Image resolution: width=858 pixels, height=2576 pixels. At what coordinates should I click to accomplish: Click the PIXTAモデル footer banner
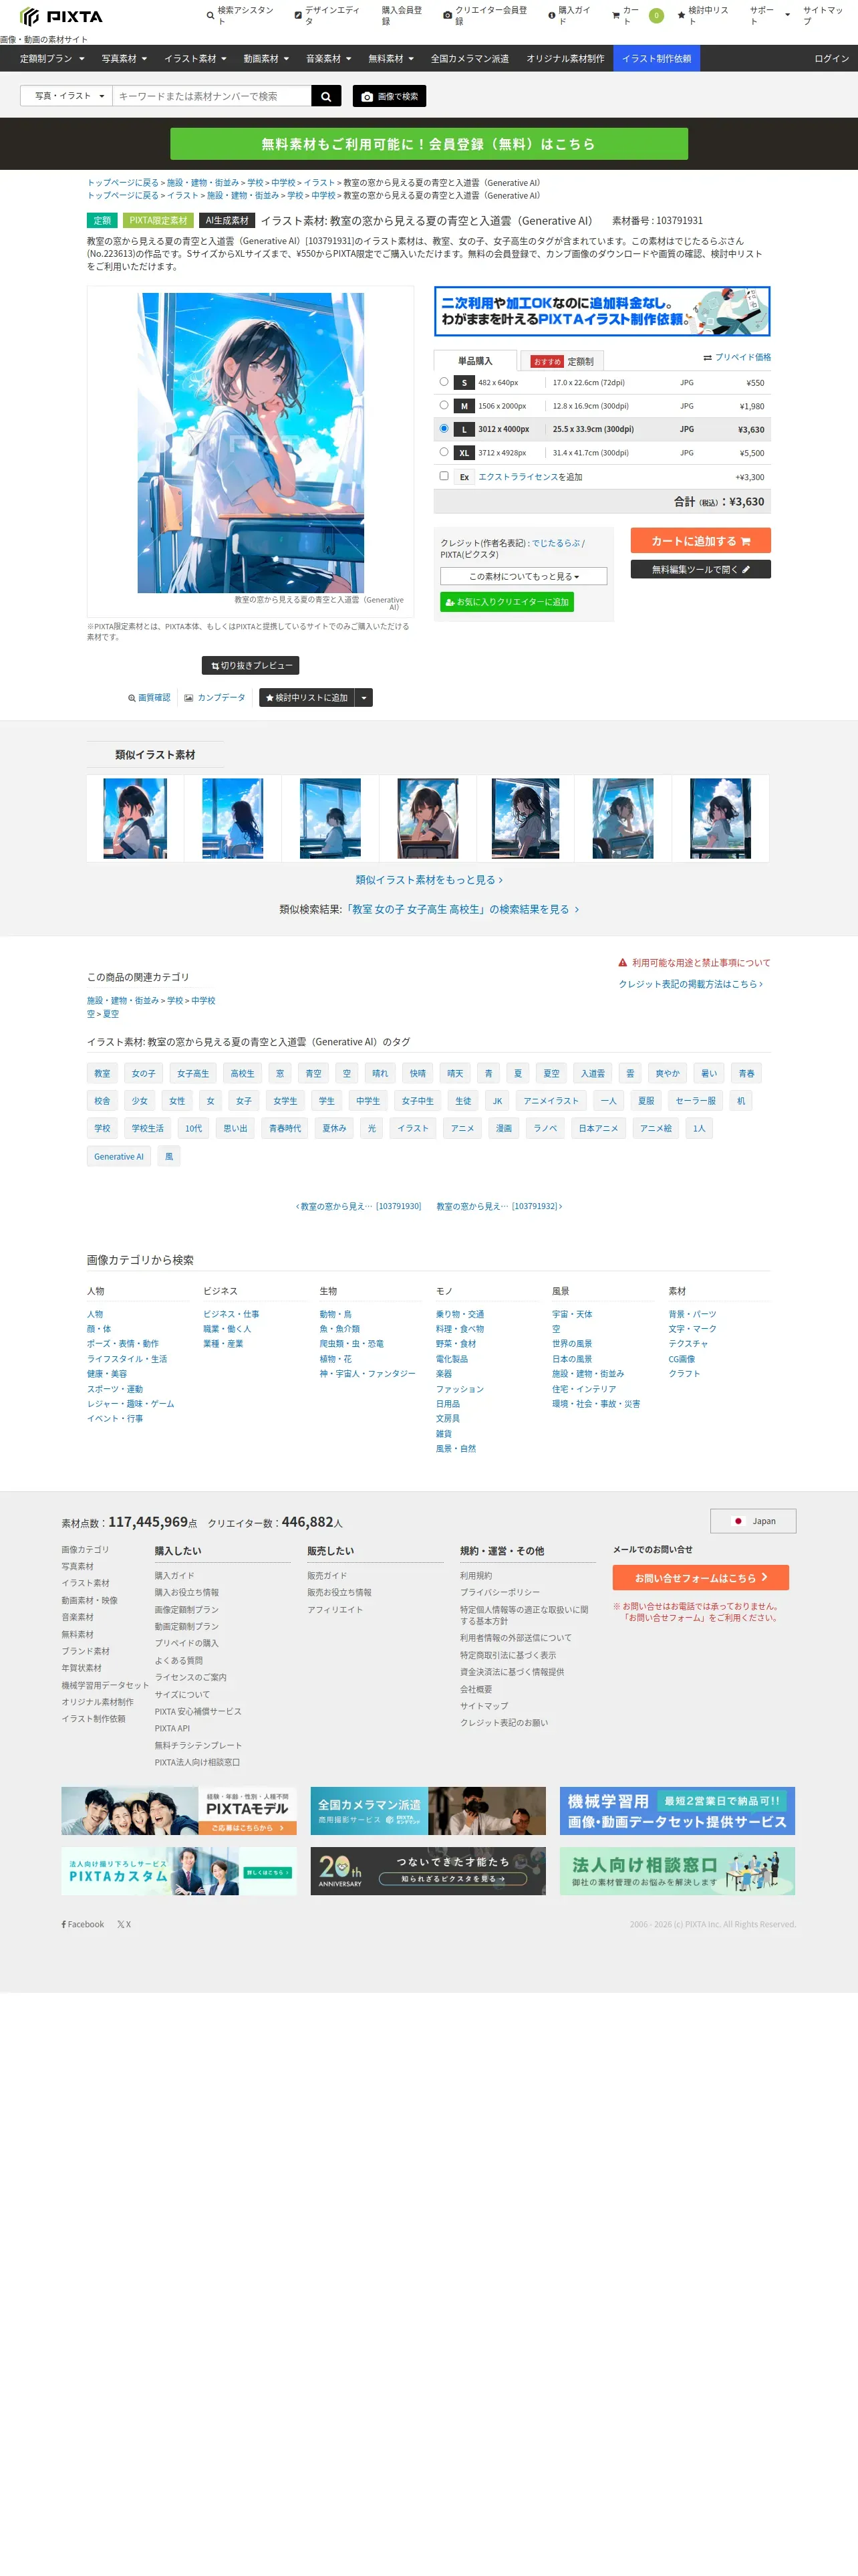(x=179, y=1811)
